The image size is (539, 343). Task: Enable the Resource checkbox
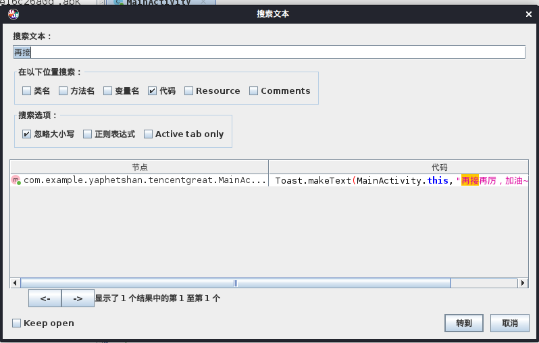tap(188, 90)
